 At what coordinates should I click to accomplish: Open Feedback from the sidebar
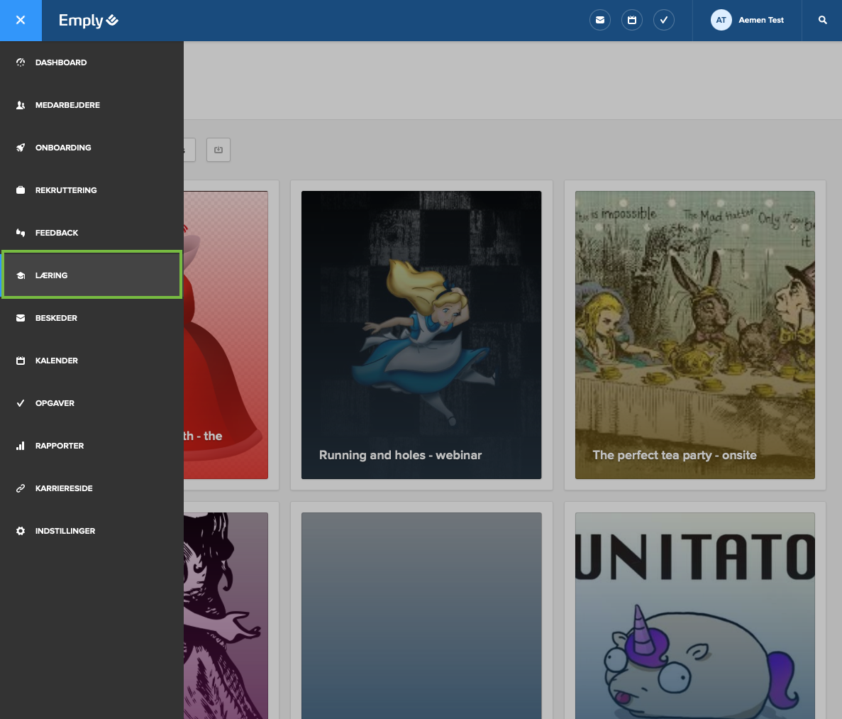[58, 233]
